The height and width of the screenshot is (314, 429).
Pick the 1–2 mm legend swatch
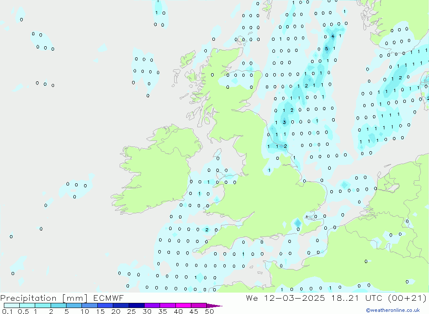click(43, 305)
